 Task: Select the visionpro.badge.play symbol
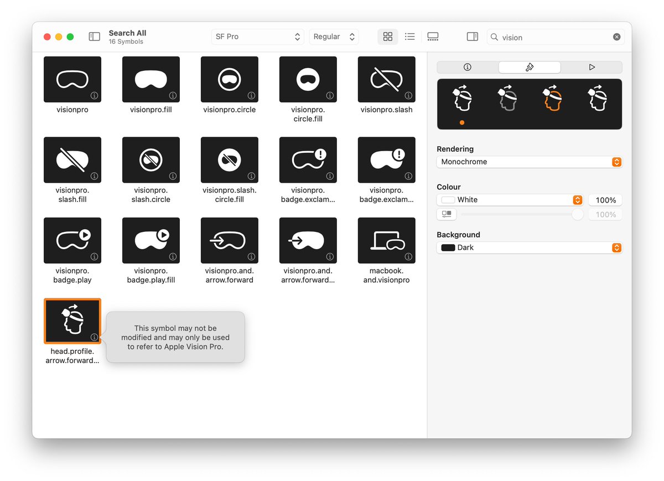coord(72,240)
